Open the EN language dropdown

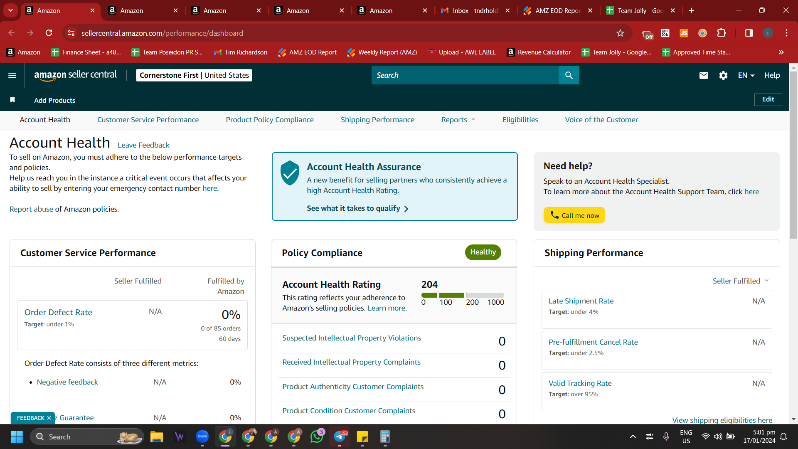tap(746, 75)
